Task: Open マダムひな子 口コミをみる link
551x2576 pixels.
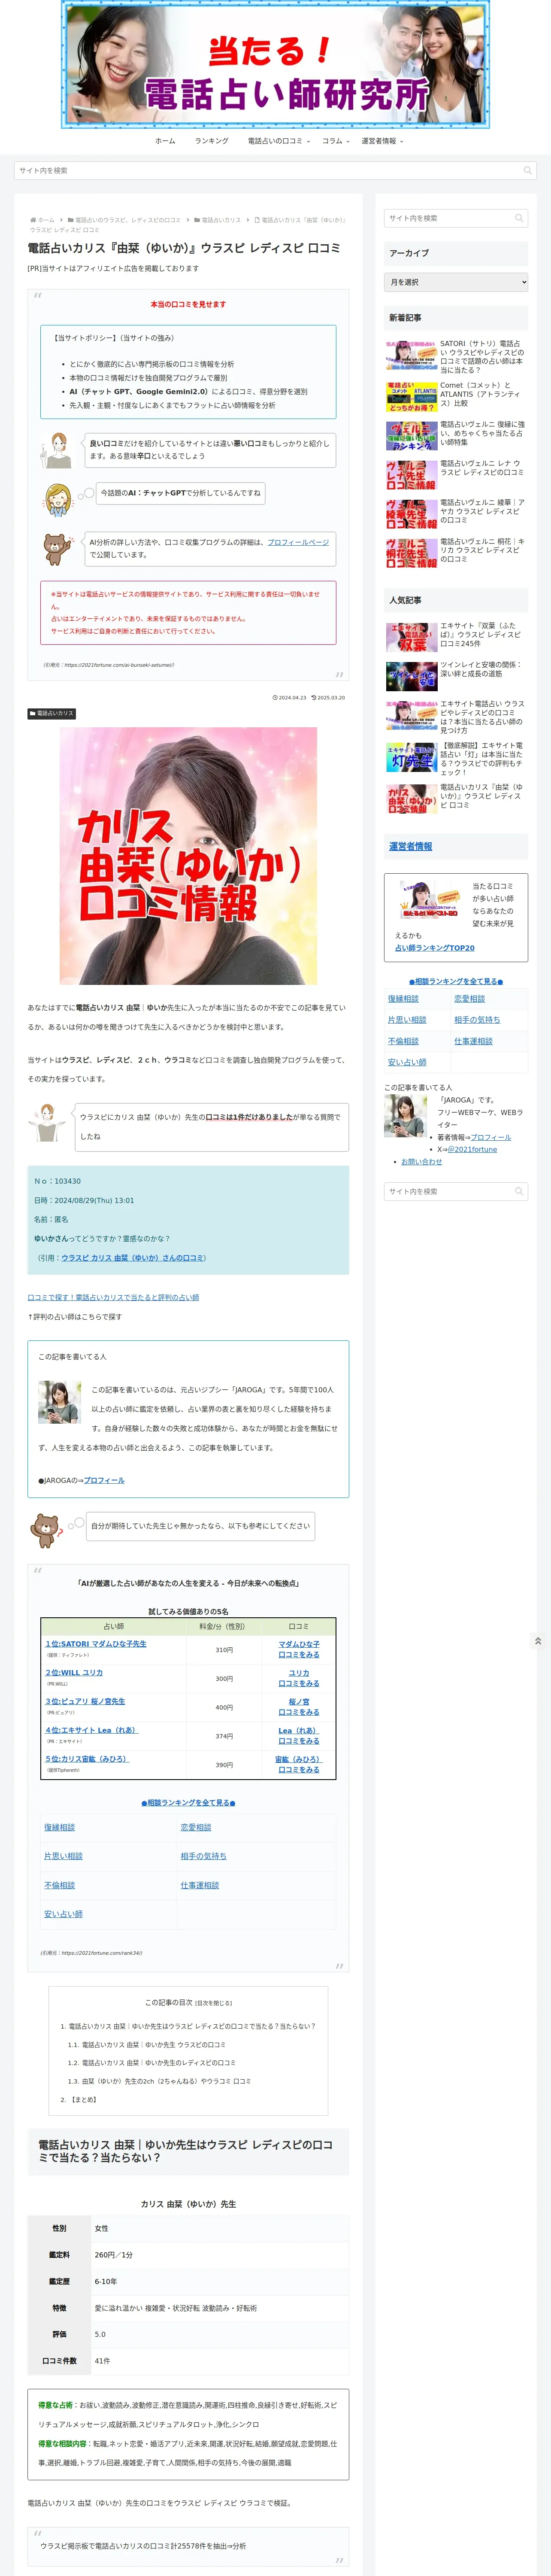Action: 299,1649
